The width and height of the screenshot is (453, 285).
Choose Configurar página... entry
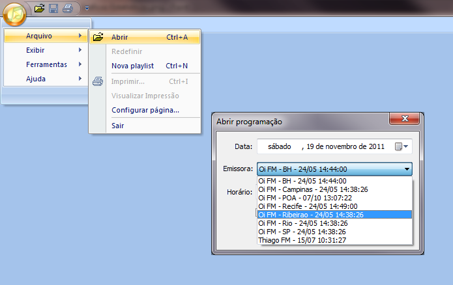145,110
